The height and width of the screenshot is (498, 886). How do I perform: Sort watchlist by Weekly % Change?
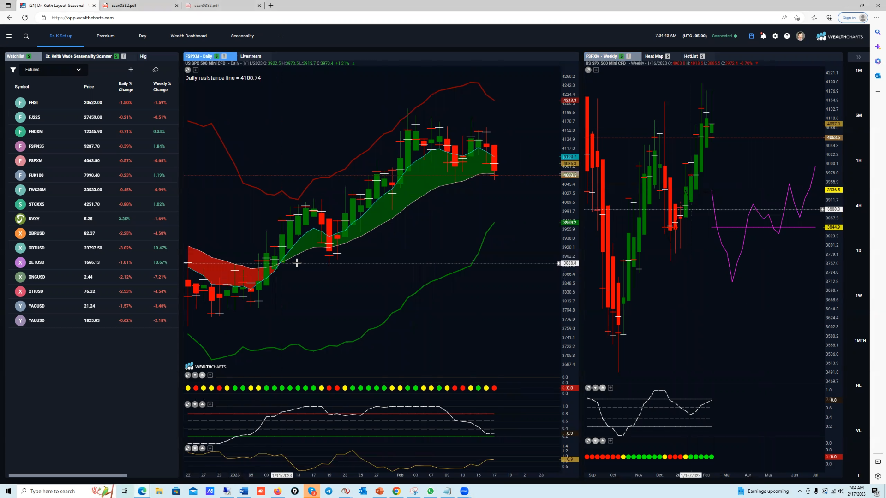pyautogui.click(x=162, y=87)
